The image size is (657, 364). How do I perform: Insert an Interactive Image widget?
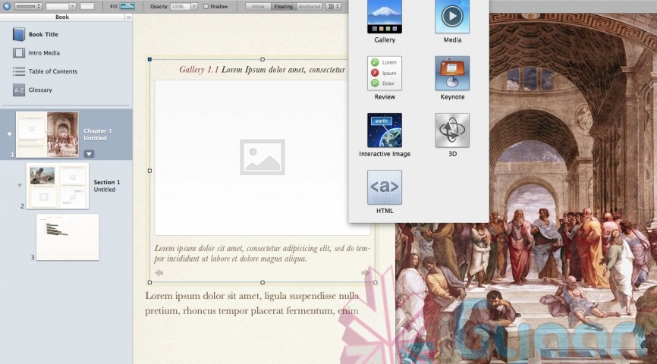(x=384, y=130)
